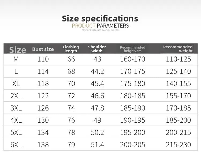The width and height of the screenshot is (201, 154).
Task: Click shoulder width value 51.4
Action: point(97,145)
